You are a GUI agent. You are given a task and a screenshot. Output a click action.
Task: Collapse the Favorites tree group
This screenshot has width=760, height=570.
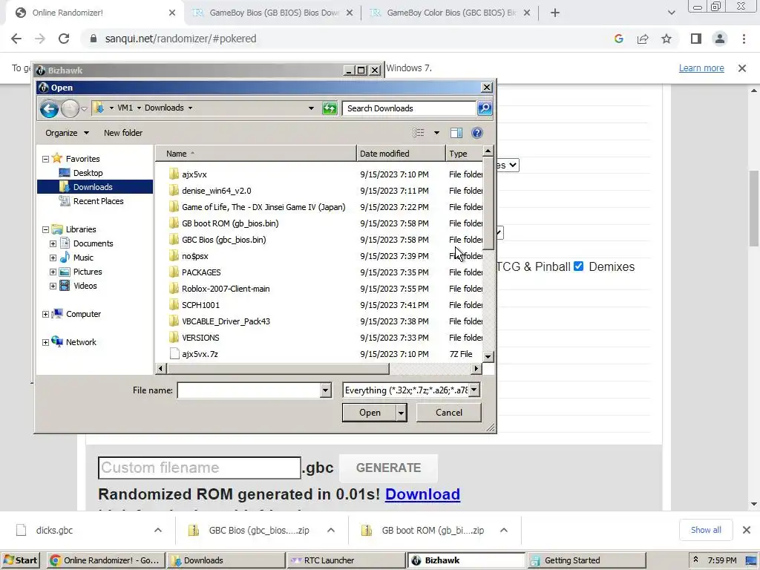pos(45,159)
